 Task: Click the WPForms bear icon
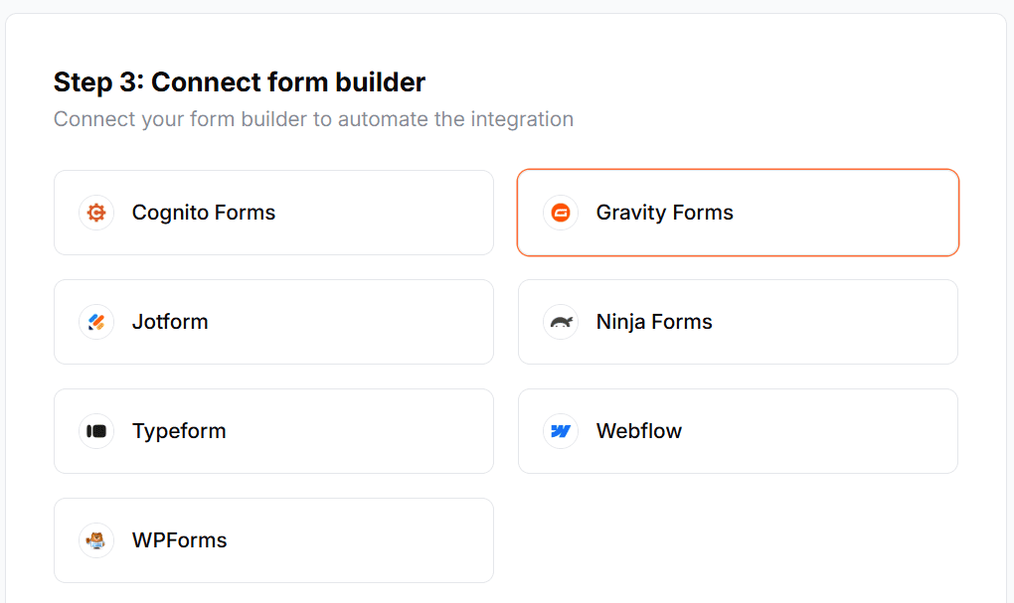[x=95, y=539]
